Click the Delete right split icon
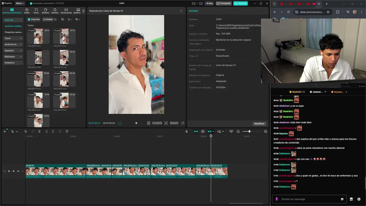Image resolution: width=366 pixels, height=206 pixels. [x=53, y=131]
